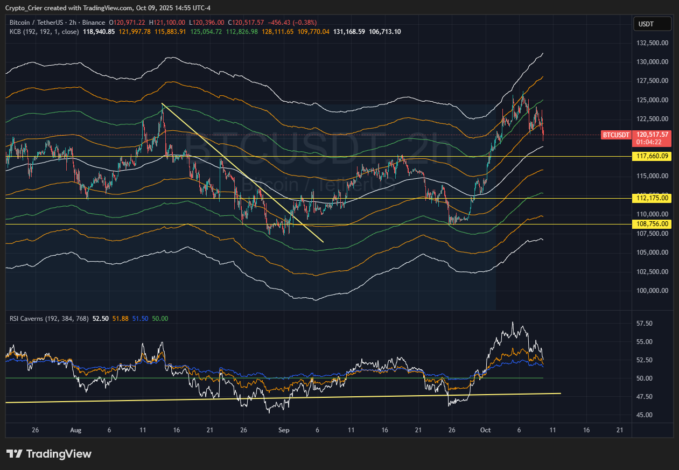Click KCB value 128,111.65

[x=278, y=32]
